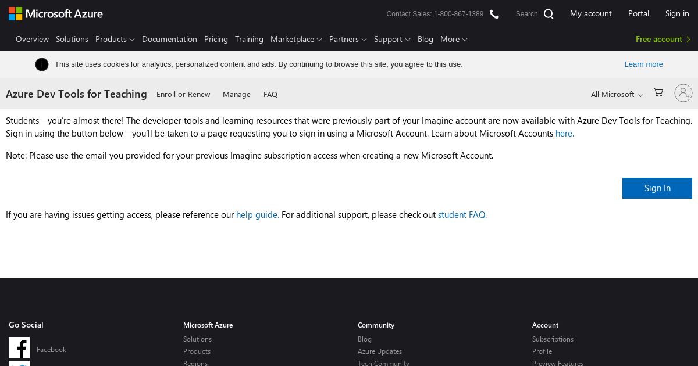Open search via the magnifier icon

pyautogui.click(x=549, y=14)
